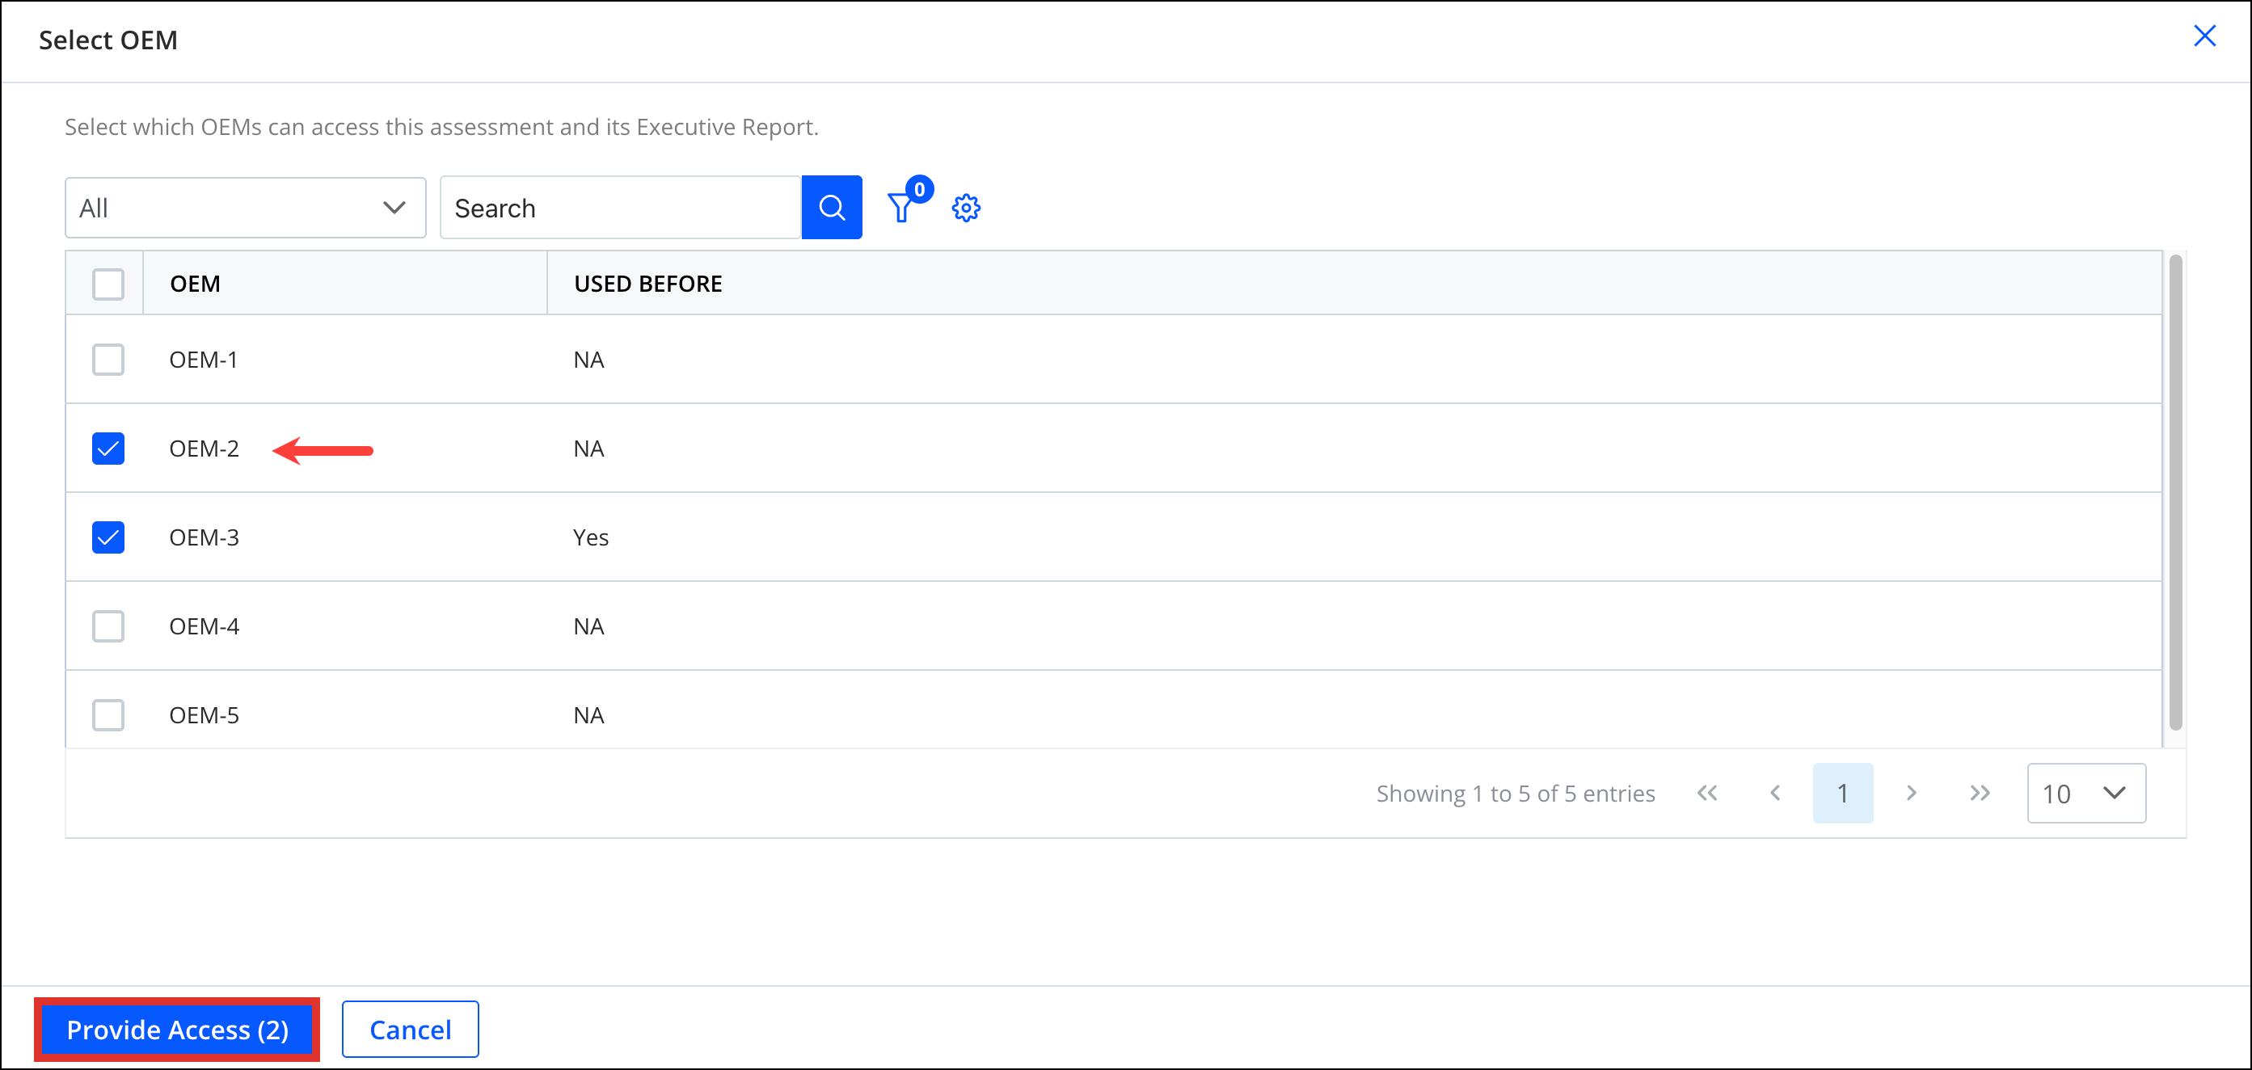
Task: Click inside the Search input field
Action: [621, 207]
